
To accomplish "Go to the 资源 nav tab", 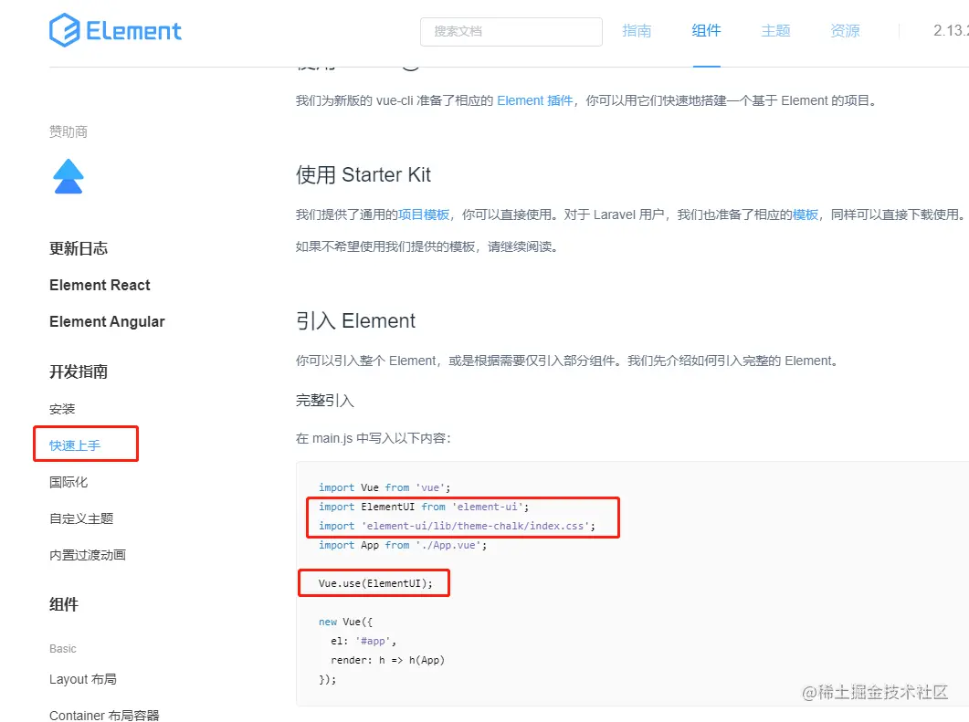I will (x=845, y=30).
